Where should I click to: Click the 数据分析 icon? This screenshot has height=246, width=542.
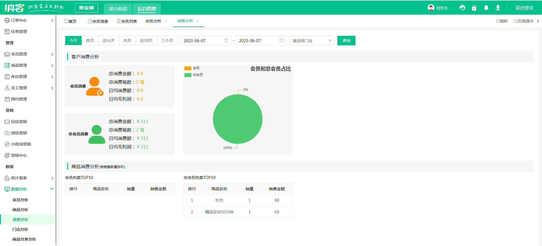click(7, 189)
